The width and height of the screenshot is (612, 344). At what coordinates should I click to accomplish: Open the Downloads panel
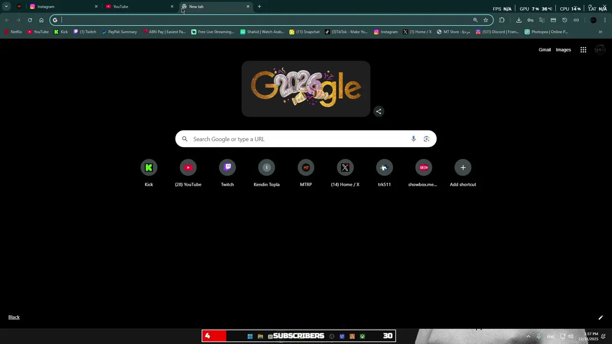519,20
